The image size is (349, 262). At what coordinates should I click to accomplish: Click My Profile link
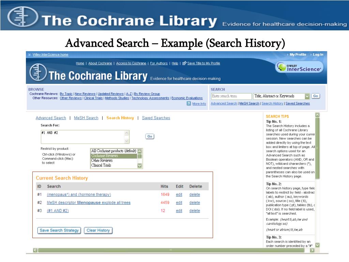tap(298, 55)
